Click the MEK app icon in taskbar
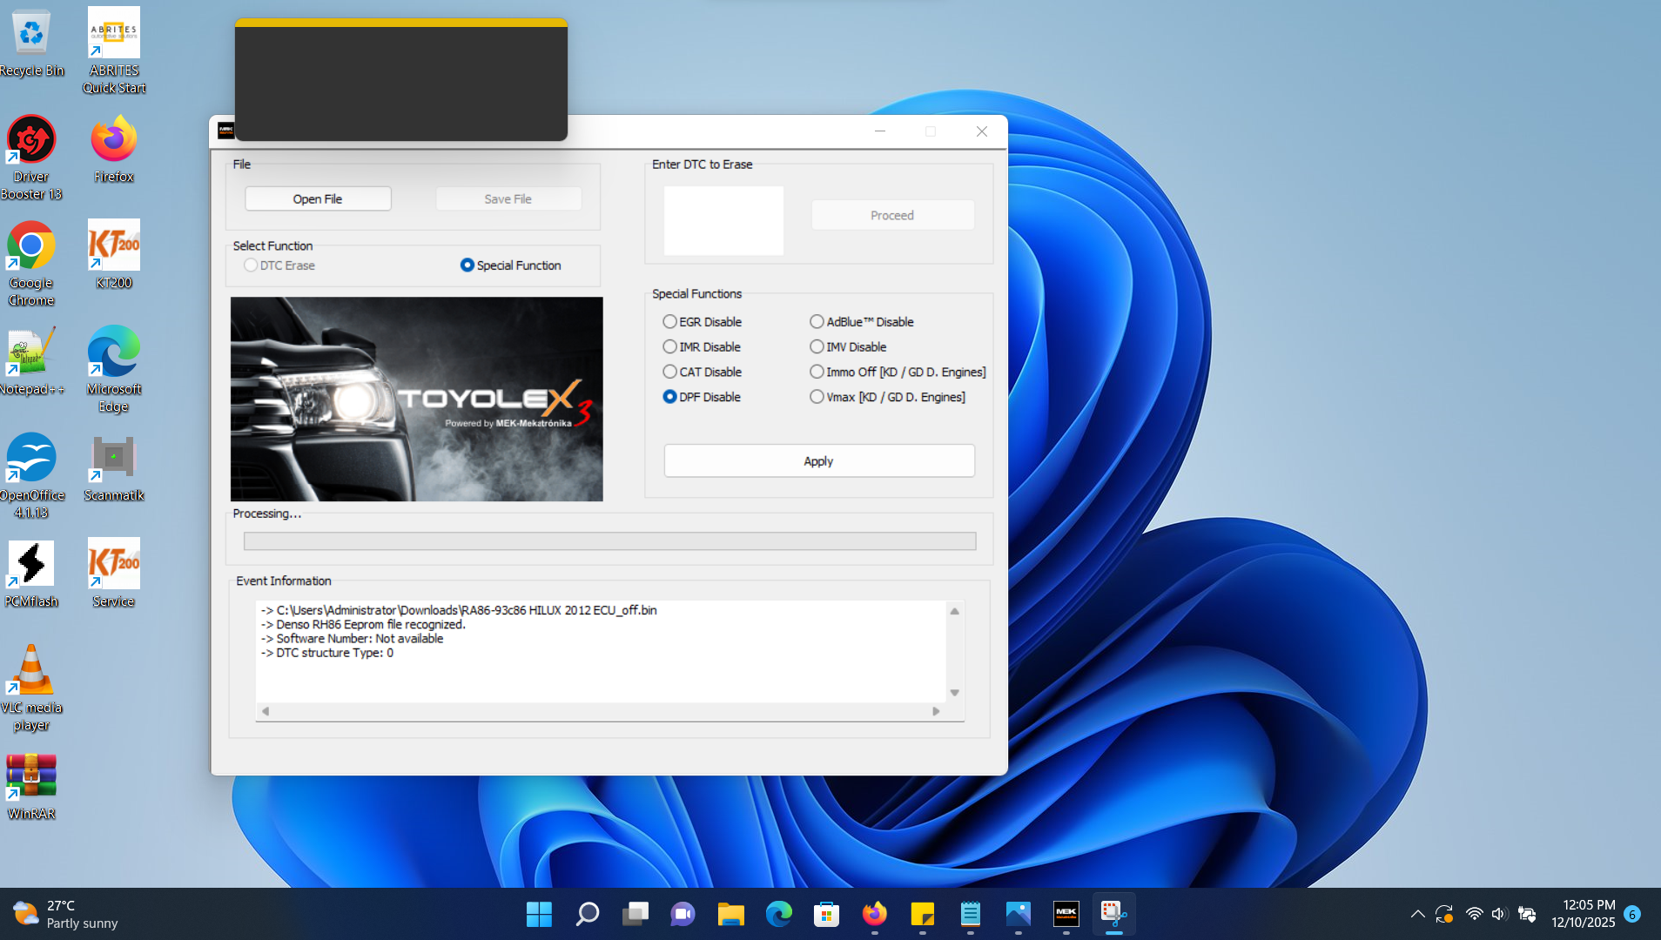Screen dimensions: 1661x940 [x=1066, y=914]
